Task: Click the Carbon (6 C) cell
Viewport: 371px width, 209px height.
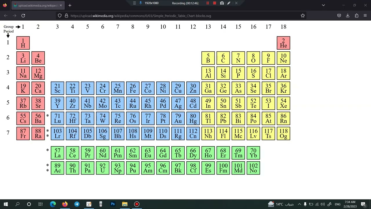Action: pos(223,58)
